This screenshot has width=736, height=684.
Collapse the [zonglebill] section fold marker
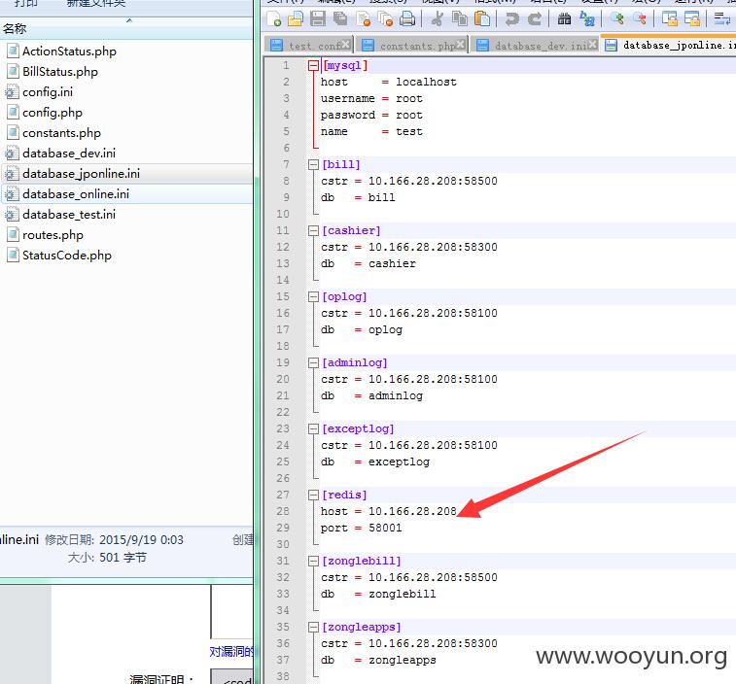click(313, 561)
